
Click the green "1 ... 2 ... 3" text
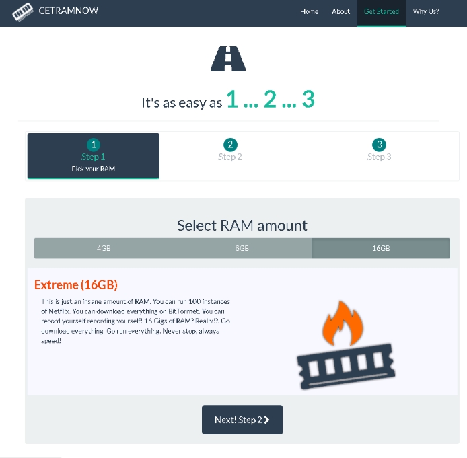click(271, 99)
